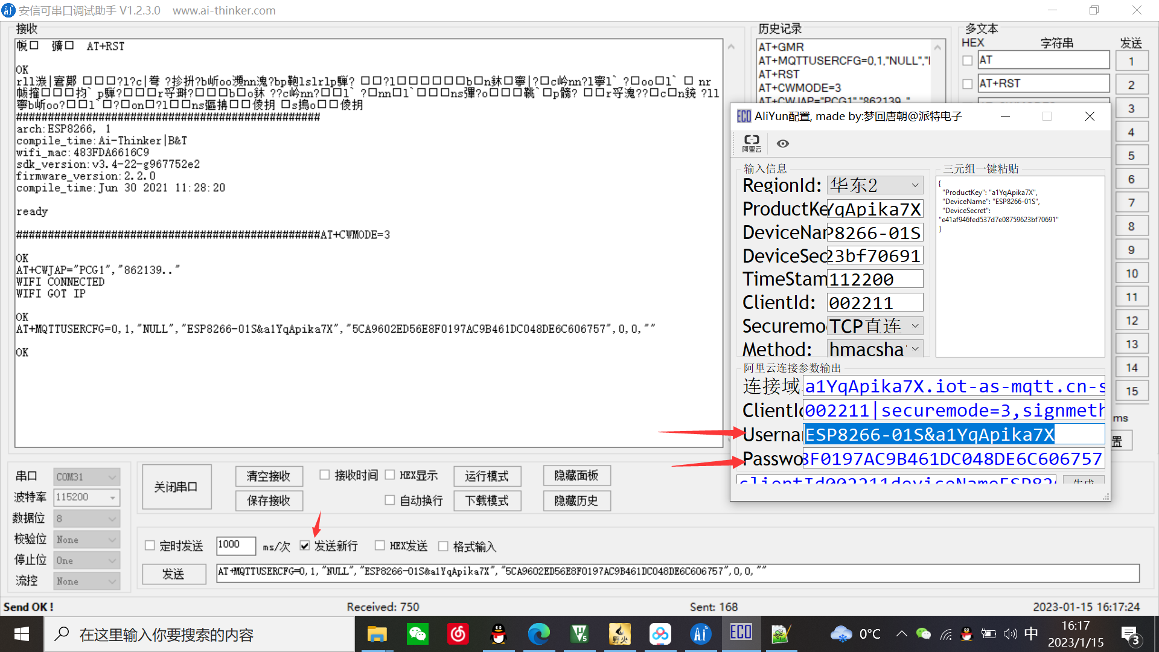
Task: Open the Securemode TCP直连 dropdown
Action: pos(875,326)
